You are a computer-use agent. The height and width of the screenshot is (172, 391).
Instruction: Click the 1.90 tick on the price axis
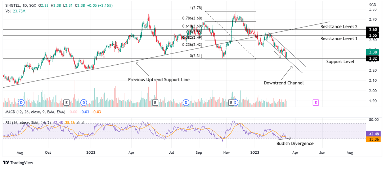372,101
